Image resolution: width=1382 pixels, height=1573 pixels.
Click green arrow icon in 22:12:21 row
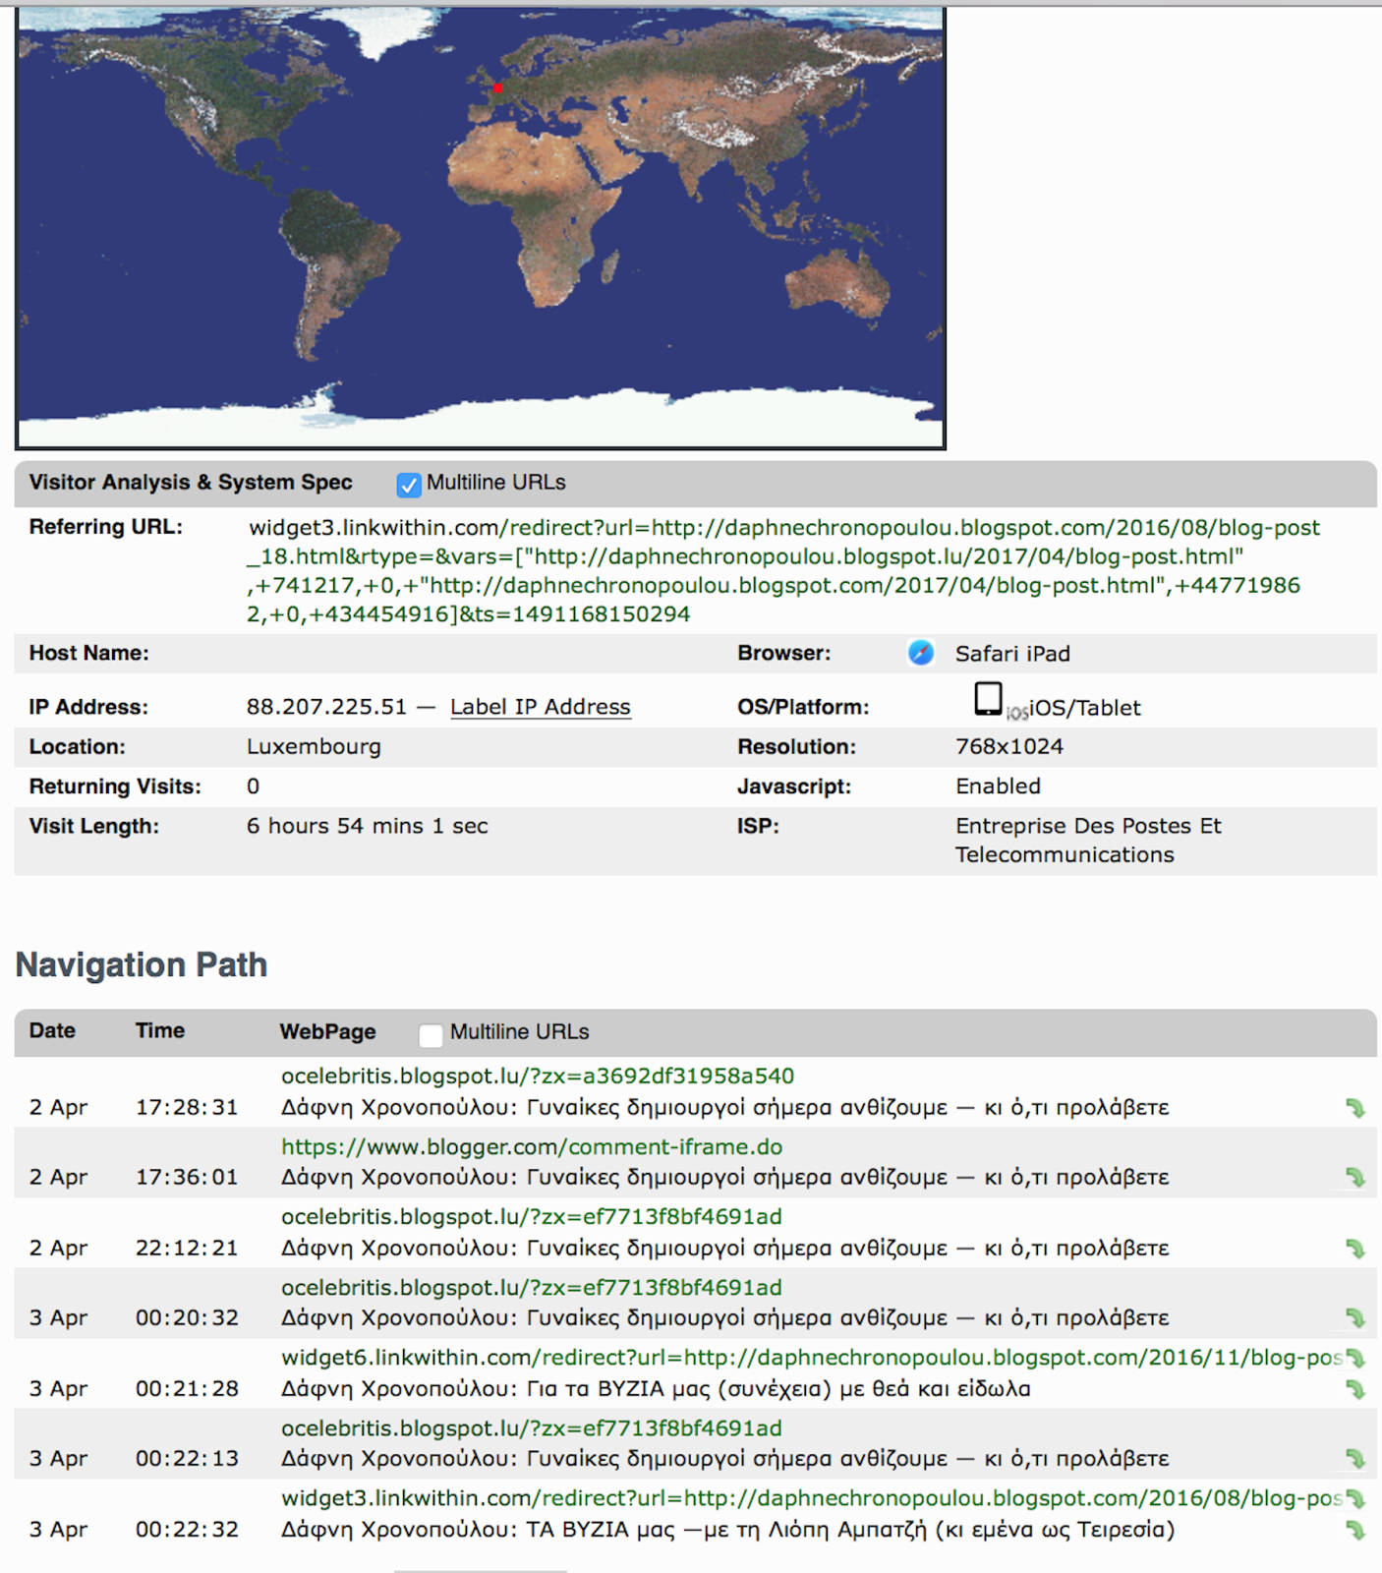point(1355,1249)
